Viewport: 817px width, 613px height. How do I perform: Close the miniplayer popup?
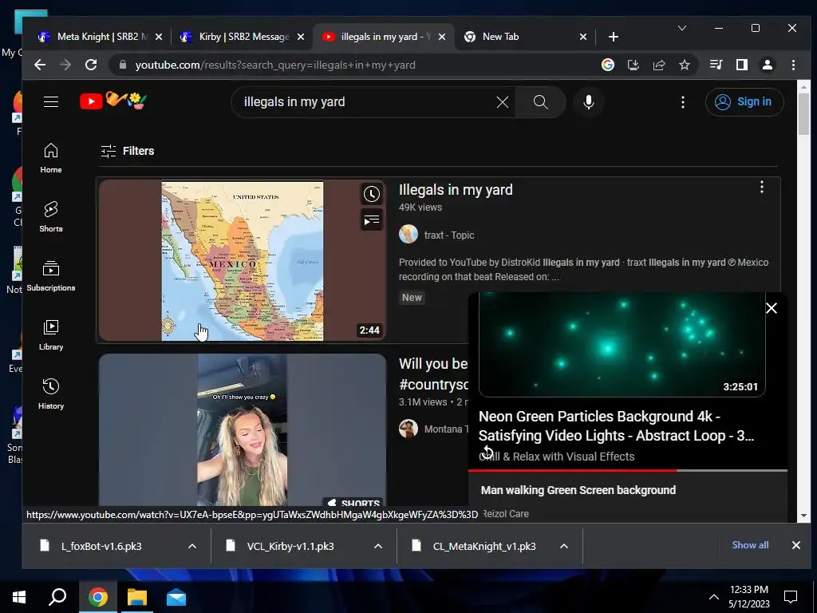pyautogui.click(x=772, y=308)
